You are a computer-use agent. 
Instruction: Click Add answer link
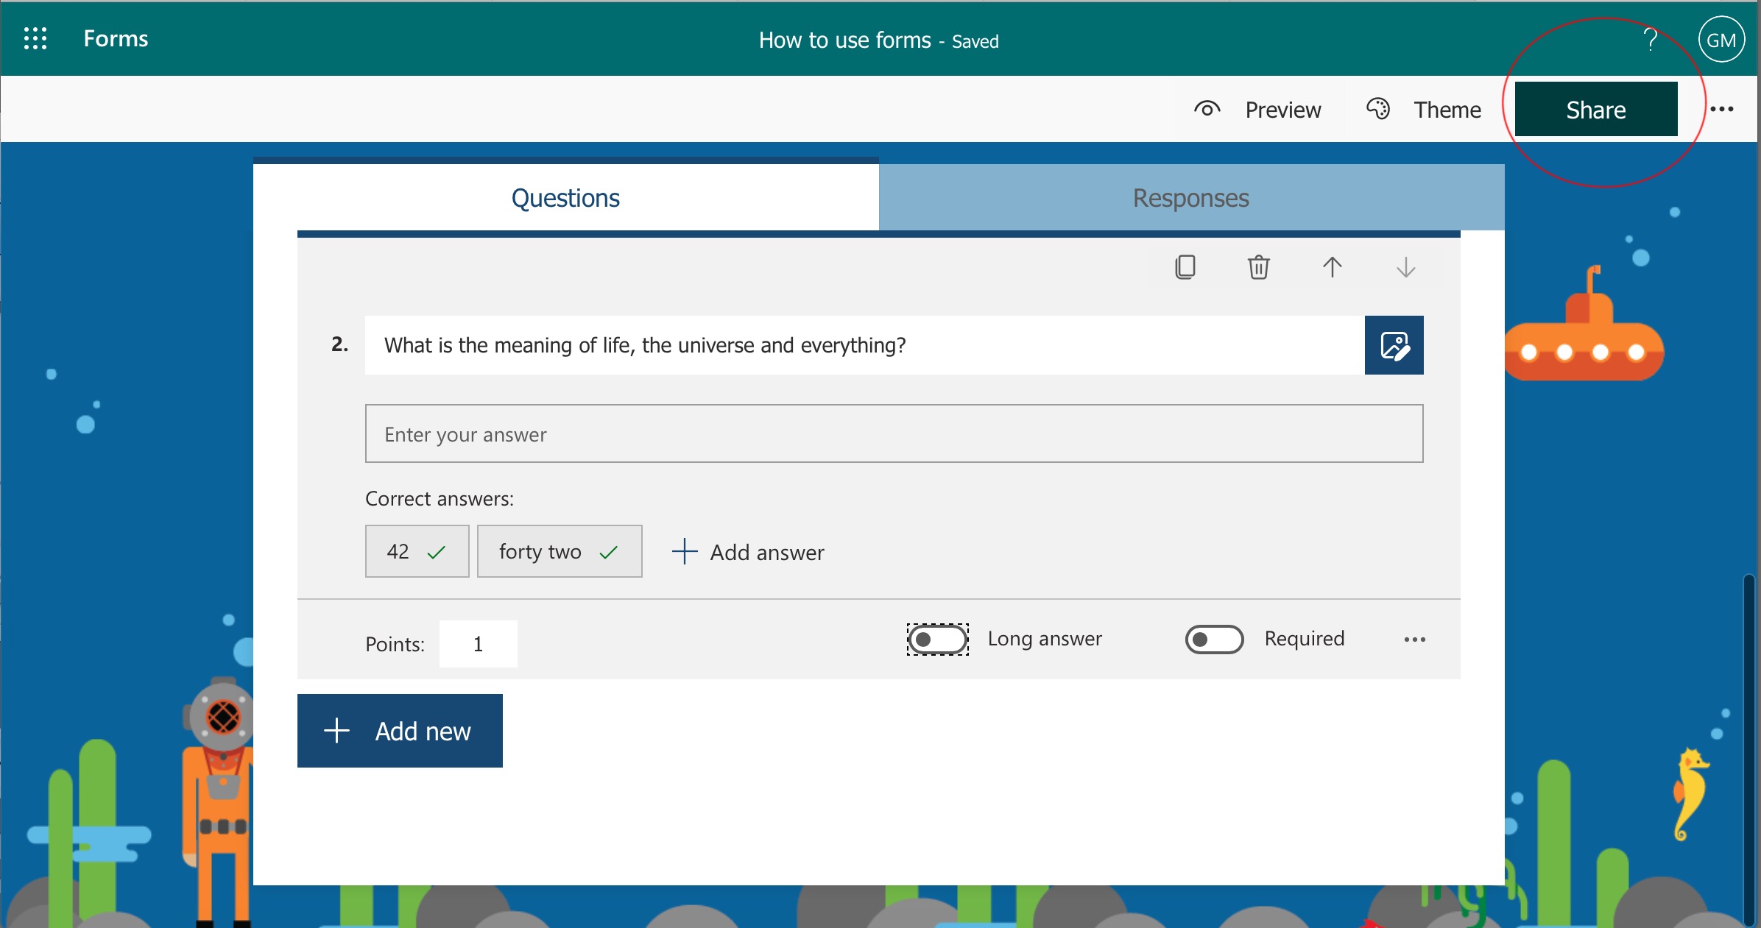point(749,552)
